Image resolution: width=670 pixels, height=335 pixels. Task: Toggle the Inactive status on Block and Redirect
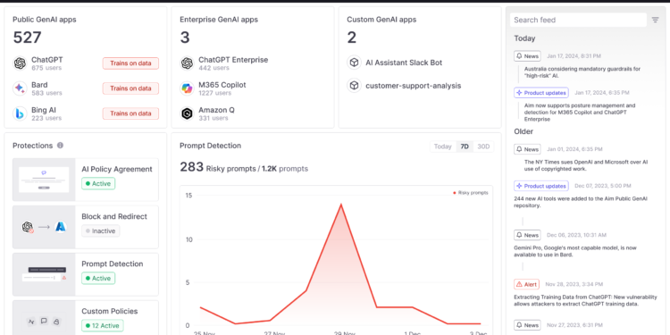(101, 231)
